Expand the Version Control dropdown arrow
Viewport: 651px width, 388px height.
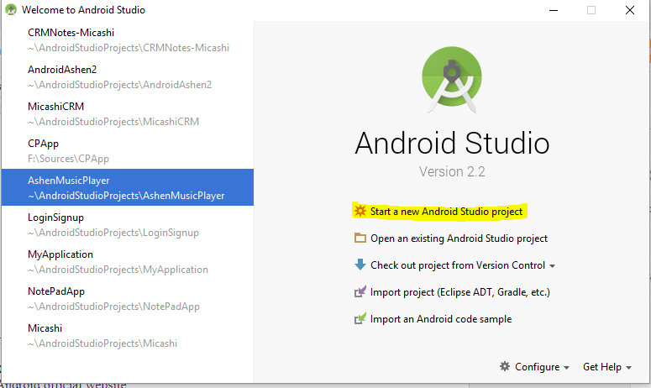552,266
